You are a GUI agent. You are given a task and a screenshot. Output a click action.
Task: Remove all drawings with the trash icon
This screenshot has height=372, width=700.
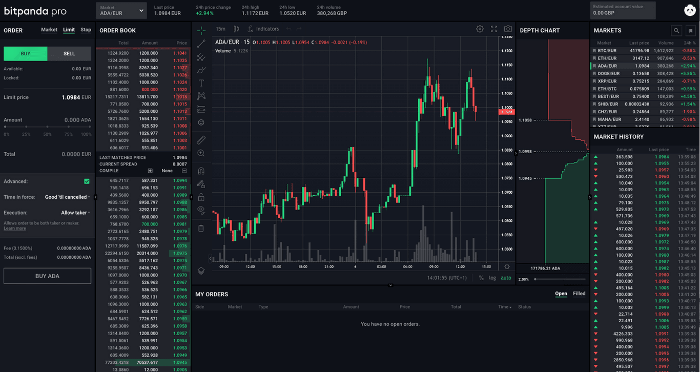click(x=201, y=228)
